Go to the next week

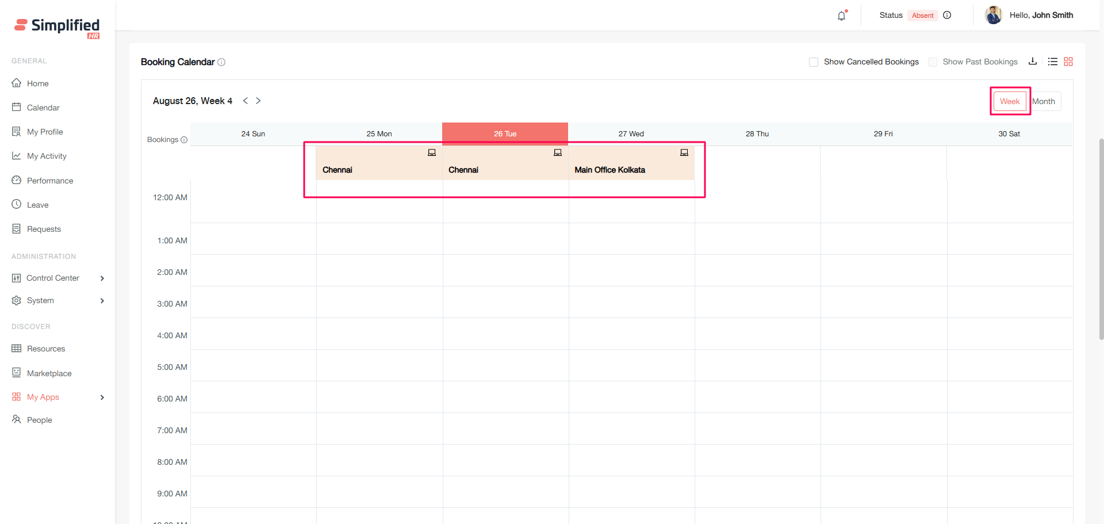click(258, 101)
